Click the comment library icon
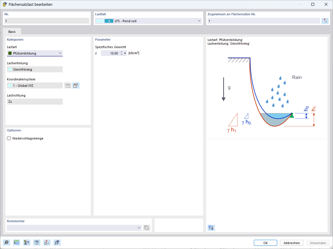This screenshot has width=333, height=249. coord(147,228)
